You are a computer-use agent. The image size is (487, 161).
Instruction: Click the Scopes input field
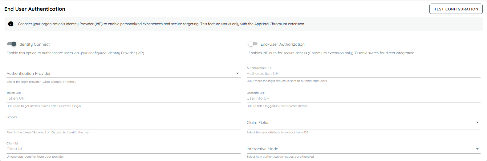point(123,124)
